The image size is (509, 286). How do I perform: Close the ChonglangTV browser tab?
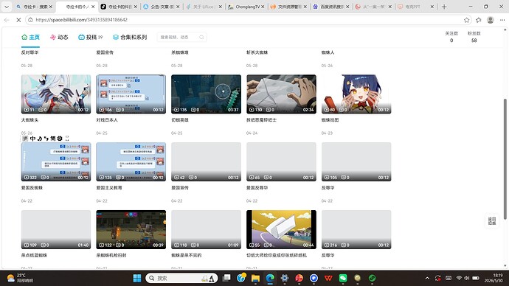pyautogui.click(x=263, y=7)
